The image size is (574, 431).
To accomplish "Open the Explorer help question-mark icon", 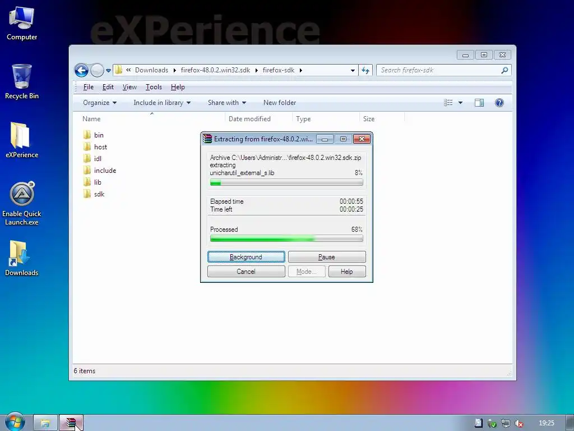I will click(499, 103).
